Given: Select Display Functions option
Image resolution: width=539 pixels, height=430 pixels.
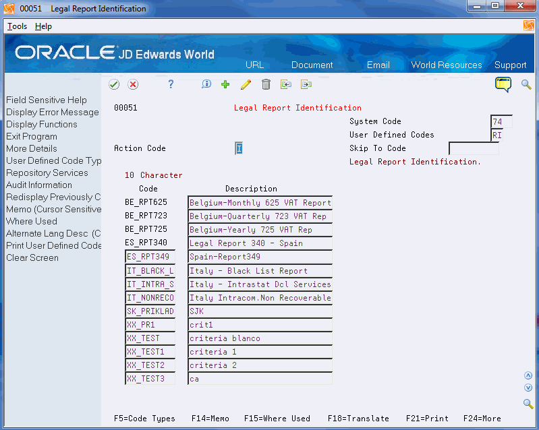Looking at the screenshot, I should click(x=42, y=124).
